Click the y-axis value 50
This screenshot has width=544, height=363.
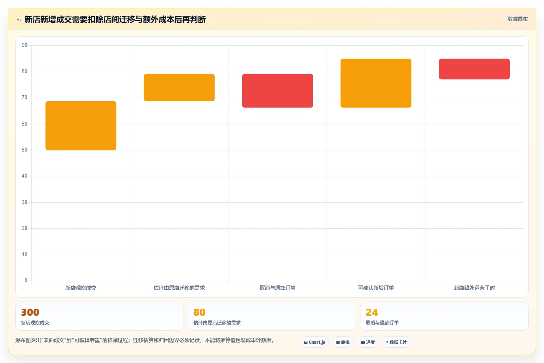[24, 150]
